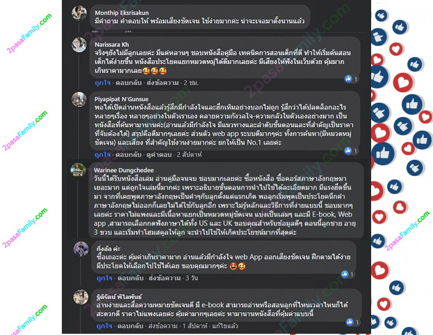433x335 pixels.
Task: Click ถูกใจ under Narissara Kh's comment
Action: coord(103,82)
